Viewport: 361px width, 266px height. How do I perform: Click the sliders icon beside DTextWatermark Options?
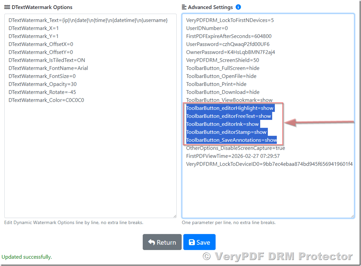tap(7, 7)
